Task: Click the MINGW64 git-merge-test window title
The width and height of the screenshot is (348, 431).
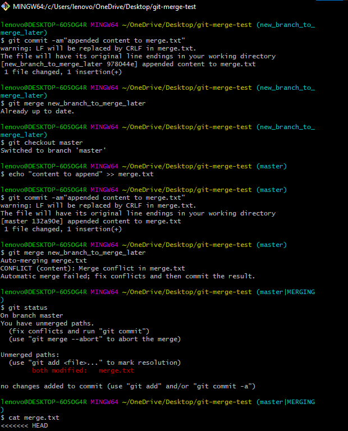Action: tap(104, 7)
